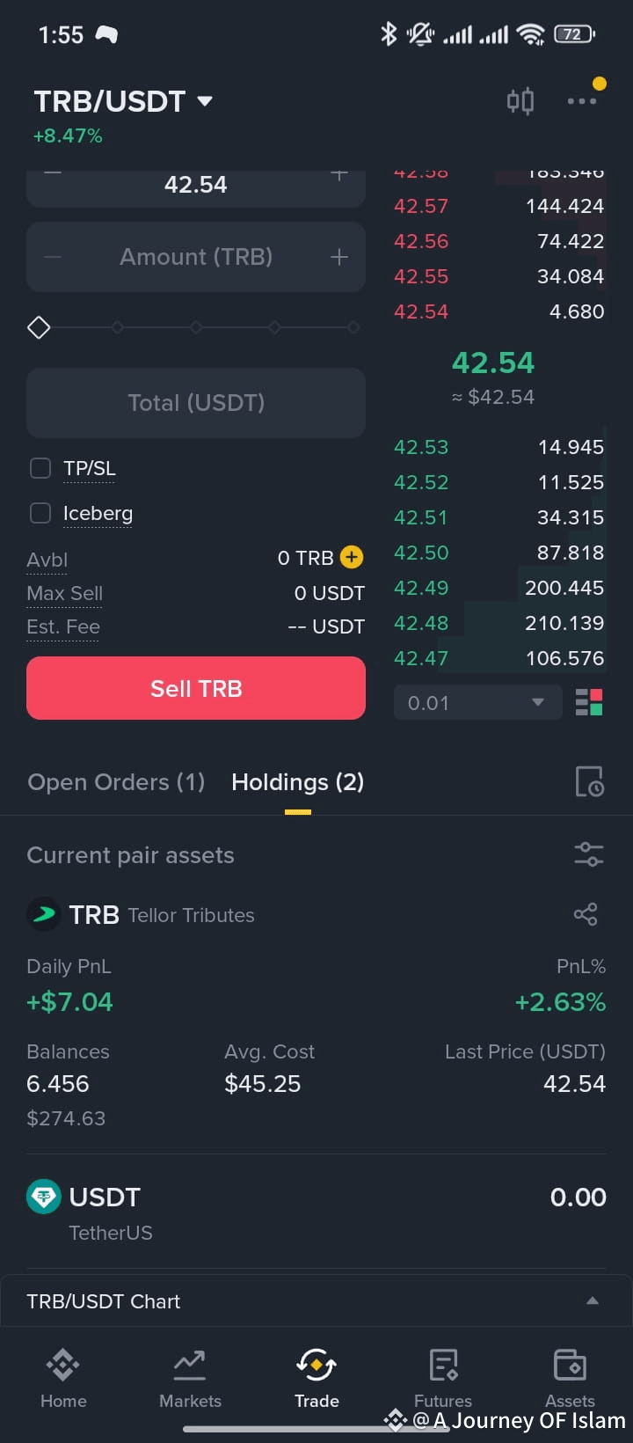Open the three-dot more options menu
Viewport: 633px width, 1443px height.
coord(582,101)
